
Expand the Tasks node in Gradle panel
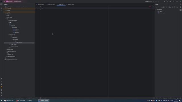(158, 11)
